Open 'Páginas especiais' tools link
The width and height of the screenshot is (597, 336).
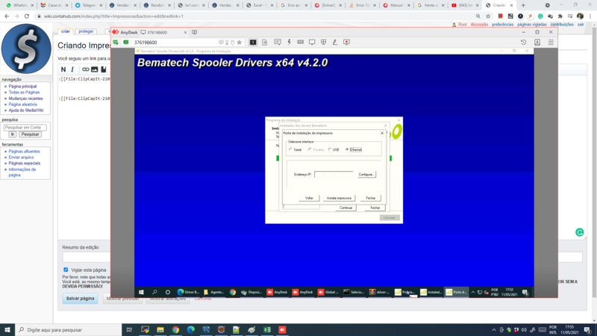pos(25,163)
